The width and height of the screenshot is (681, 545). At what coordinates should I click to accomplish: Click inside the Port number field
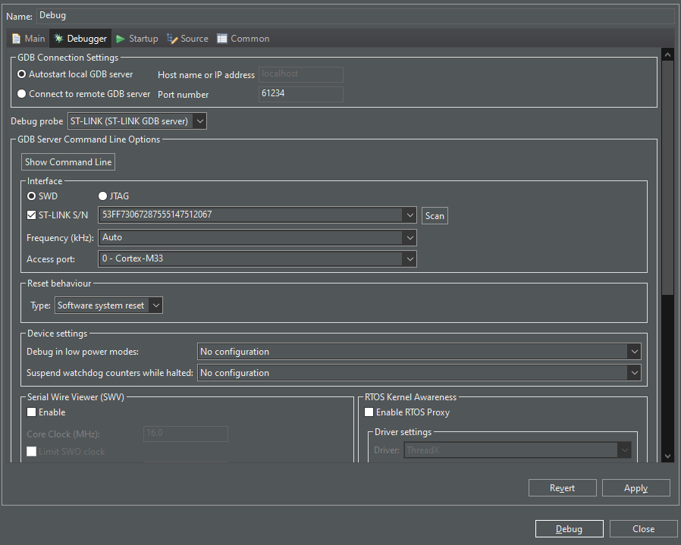click(x=300, y=94)
